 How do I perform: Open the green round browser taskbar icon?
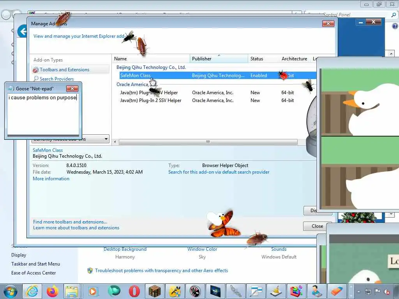(x=114, y=291)
